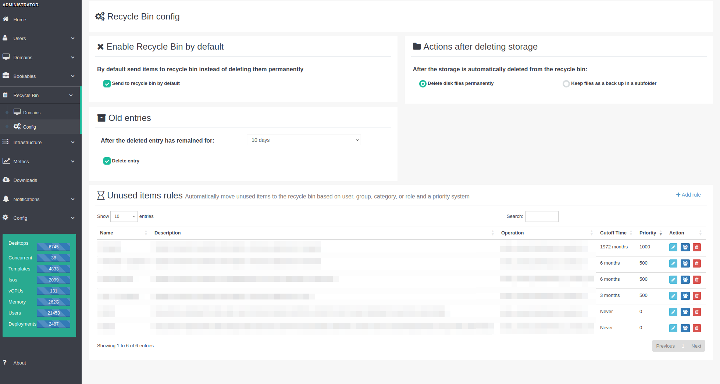Select Keep files as a back up in a subfolder
This screenshot has width=720, height=384.
[566, 84]
